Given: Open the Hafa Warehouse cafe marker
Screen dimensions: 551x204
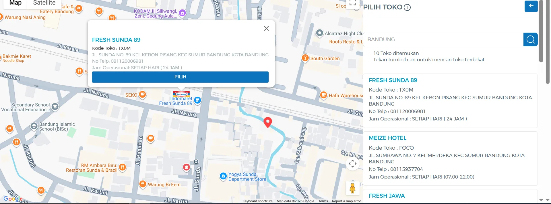Looking at the screenshot, I should click(x=323, y=95).
